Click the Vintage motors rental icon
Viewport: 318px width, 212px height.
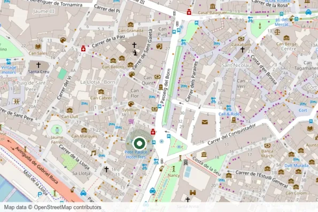9,61
